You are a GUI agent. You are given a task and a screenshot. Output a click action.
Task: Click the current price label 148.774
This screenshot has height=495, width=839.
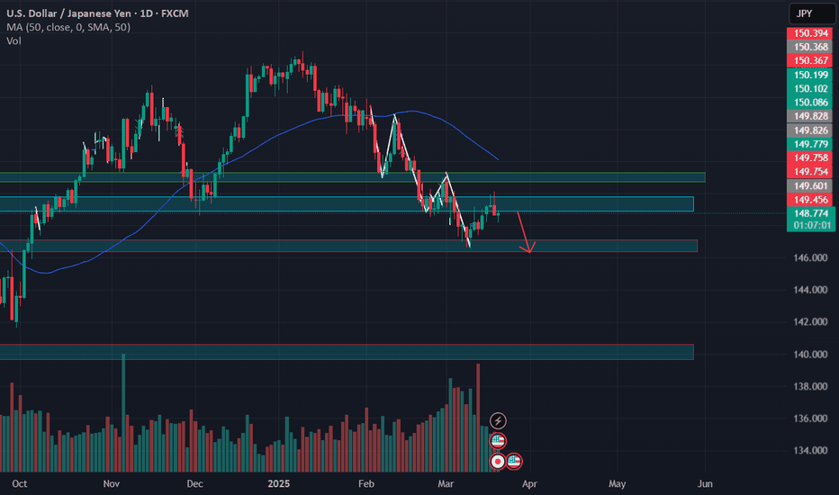coord(810,213)
